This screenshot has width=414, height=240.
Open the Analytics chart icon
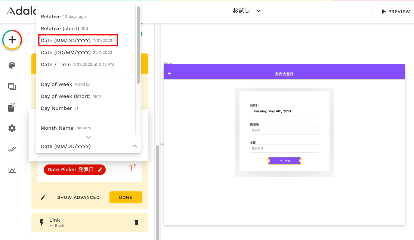(12, 170)
